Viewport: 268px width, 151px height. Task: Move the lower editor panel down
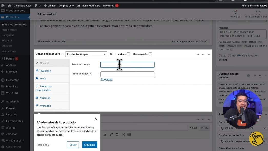pyautogui.click(x=203, y=119)
